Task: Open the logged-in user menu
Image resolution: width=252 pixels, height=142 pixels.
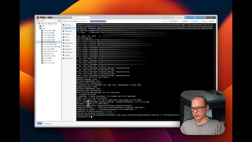Action: [x=210, y=17]
